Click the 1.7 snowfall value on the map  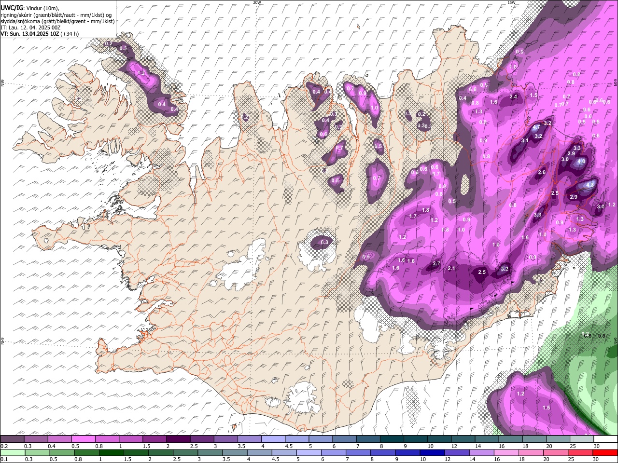coord(413,216)
